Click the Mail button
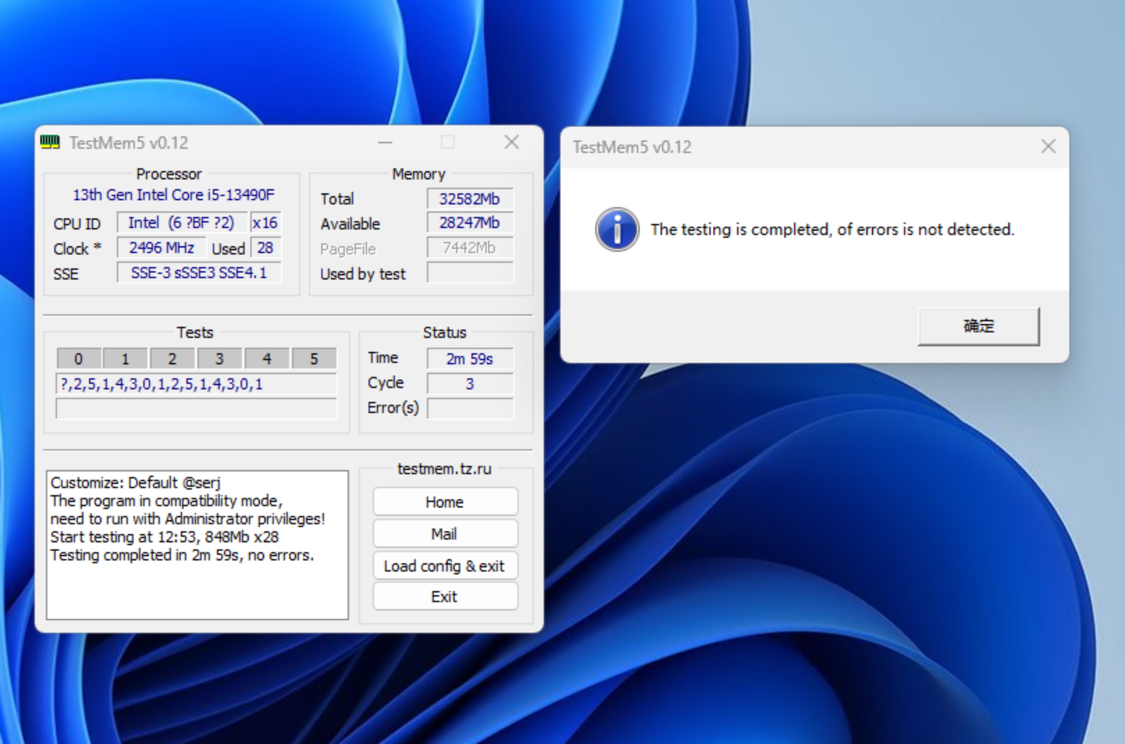Viewport: 1125px width, 744px height. [445, 534]
